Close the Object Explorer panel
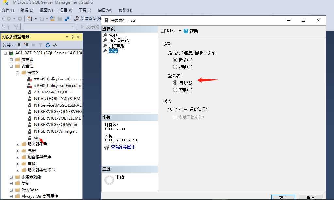This screenshot has height=200, width=334. pos(78,37)
